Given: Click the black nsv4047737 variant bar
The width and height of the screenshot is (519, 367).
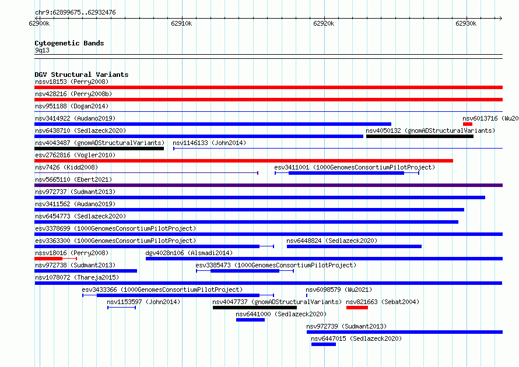Looking at the screenshot, I should tap(255, 308).
